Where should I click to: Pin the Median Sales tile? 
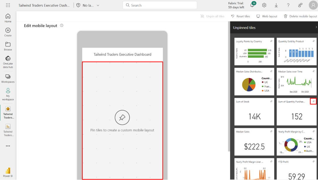(x=271, y=131)
